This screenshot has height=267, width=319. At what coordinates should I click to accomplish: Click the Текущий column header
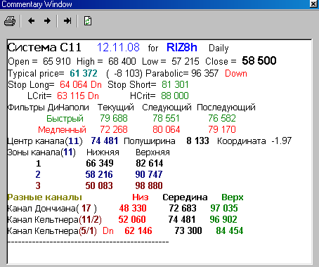[116, 108]
